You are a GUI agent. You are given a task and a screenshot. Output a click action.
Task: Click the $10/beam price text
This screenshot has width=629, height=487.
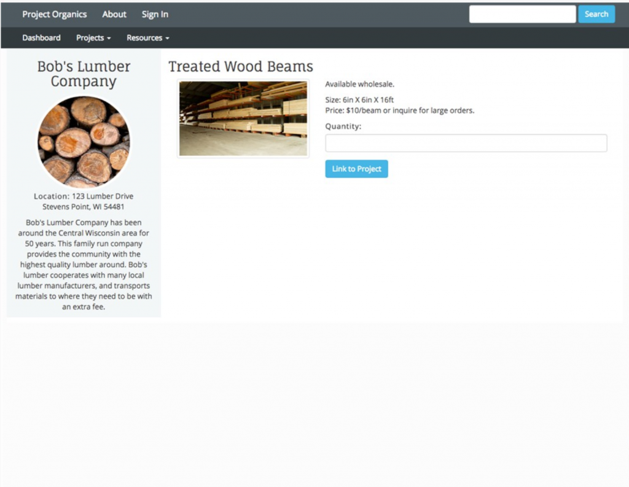pos(399,110)
